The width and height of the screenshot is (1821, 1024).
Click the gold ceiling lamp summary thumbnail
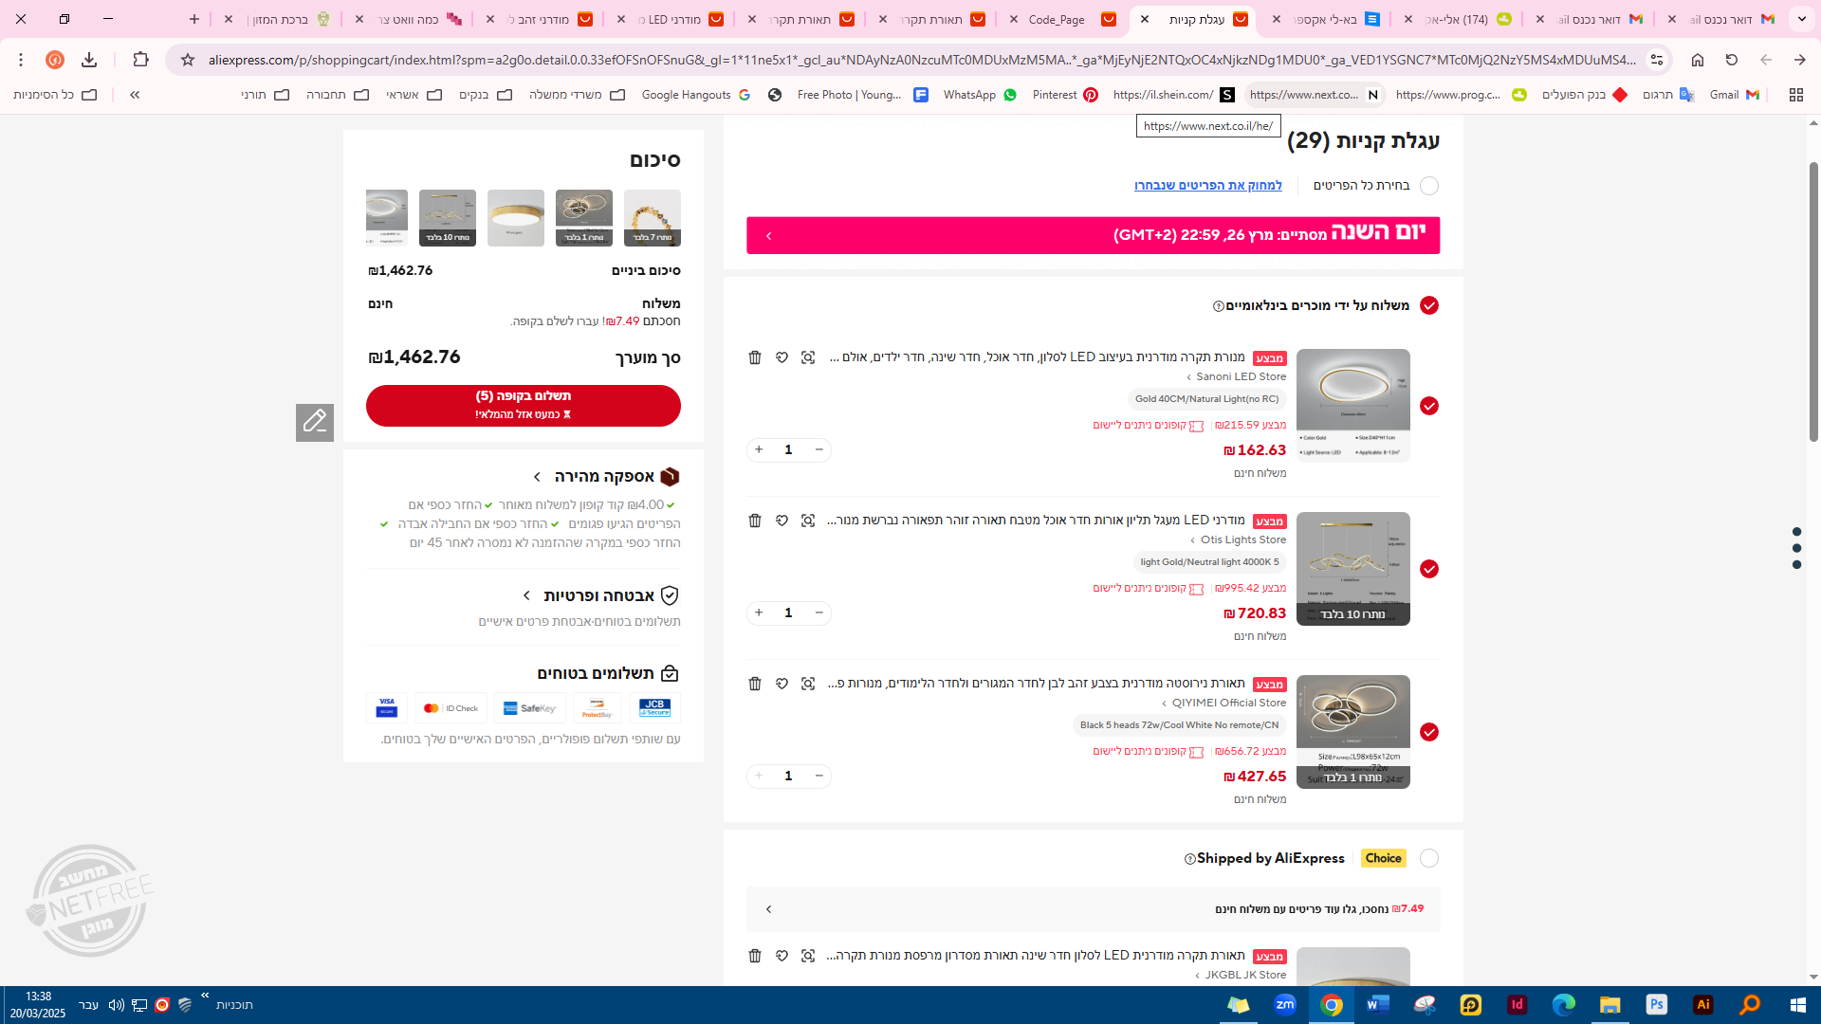click(x=515, y=218)
